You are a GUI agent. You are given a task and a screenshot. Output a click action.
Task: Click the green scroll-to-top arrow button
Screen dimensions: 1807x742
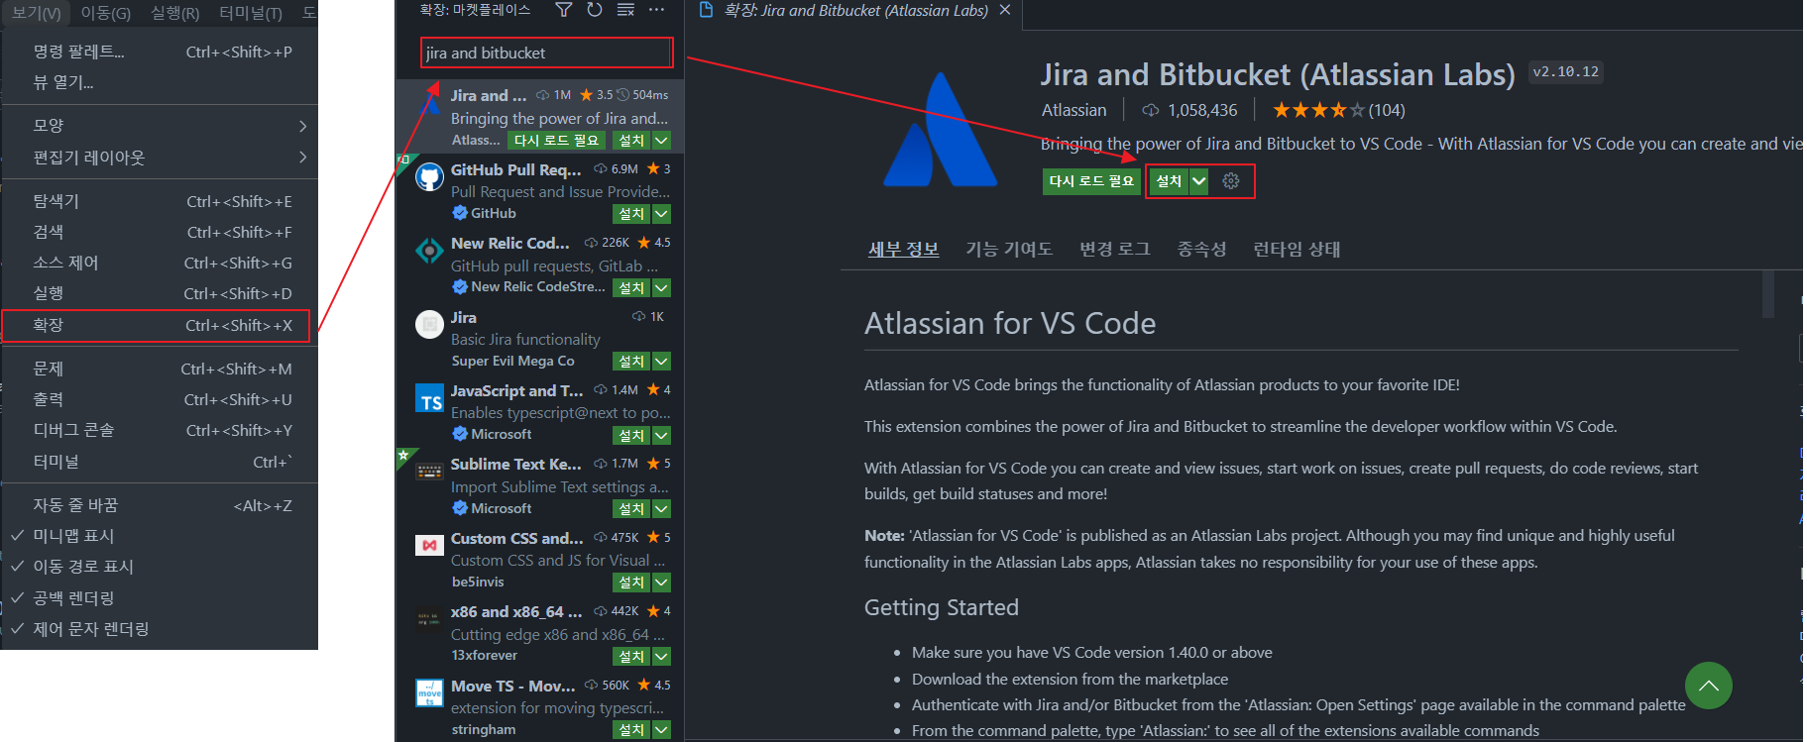point(1708,685)
